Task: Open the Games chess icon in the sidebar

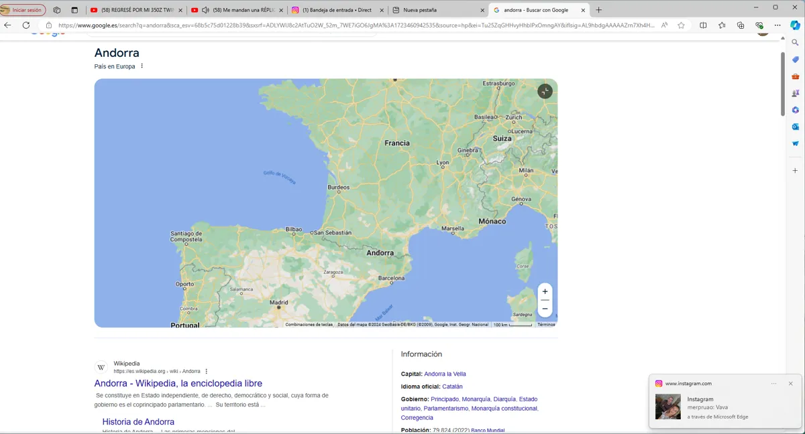Action: click(x=796, y=93)
